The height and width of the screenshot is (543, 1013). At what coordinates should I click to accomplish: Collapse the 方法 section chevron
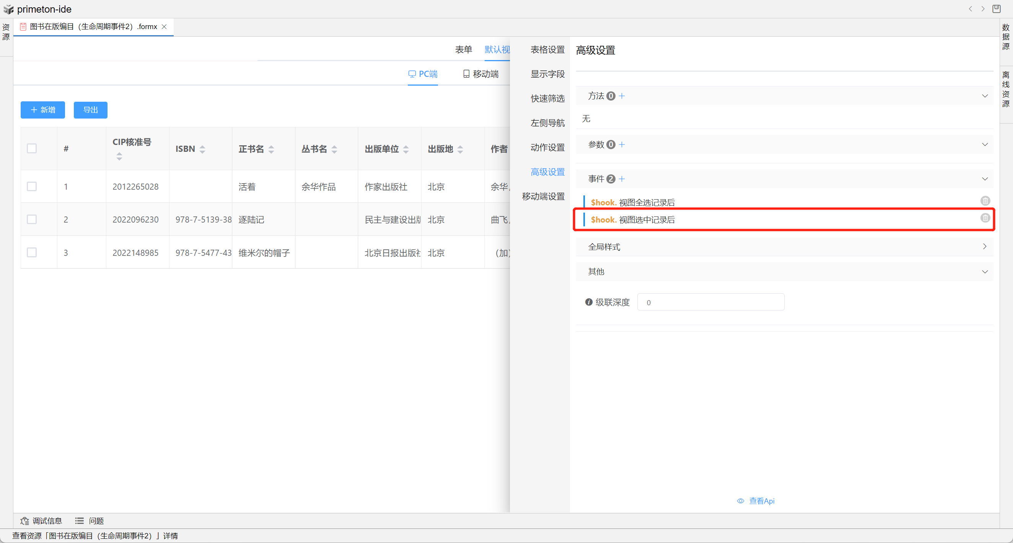[x=984, y=96]
